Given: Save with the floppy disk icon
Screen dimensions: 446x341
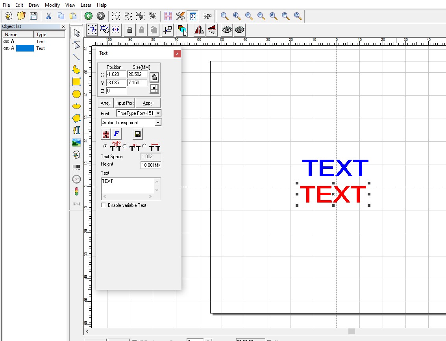Looking at the screenshot, I should [x=33, y=16].
